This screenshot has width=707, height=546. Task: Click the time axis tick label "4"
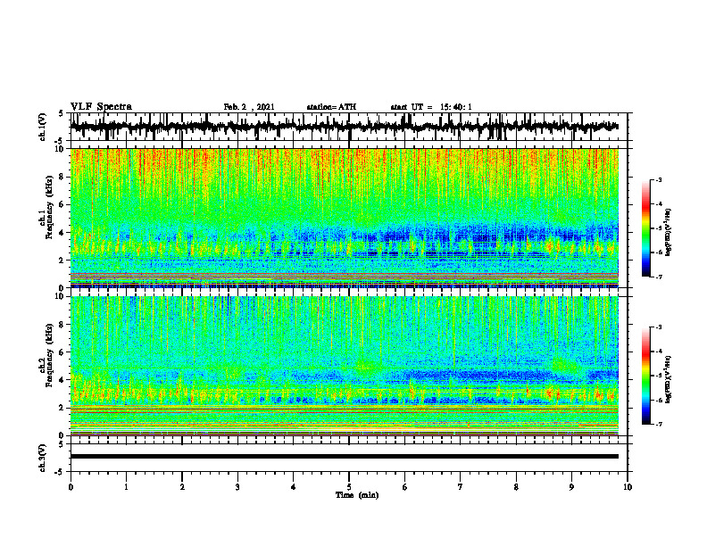(294, 487)
